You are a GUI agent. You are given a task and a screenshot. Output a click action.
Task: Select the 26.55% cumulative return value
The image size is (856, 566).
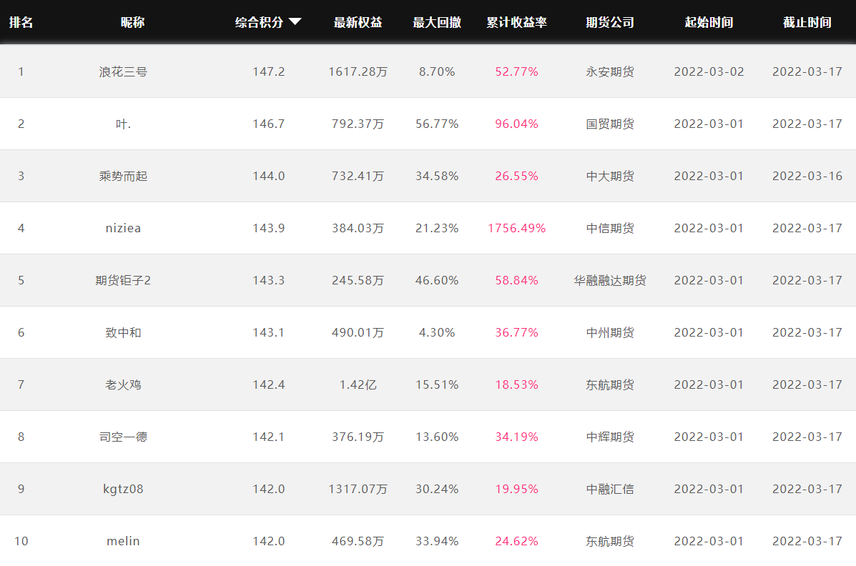[x=516, y=176]
